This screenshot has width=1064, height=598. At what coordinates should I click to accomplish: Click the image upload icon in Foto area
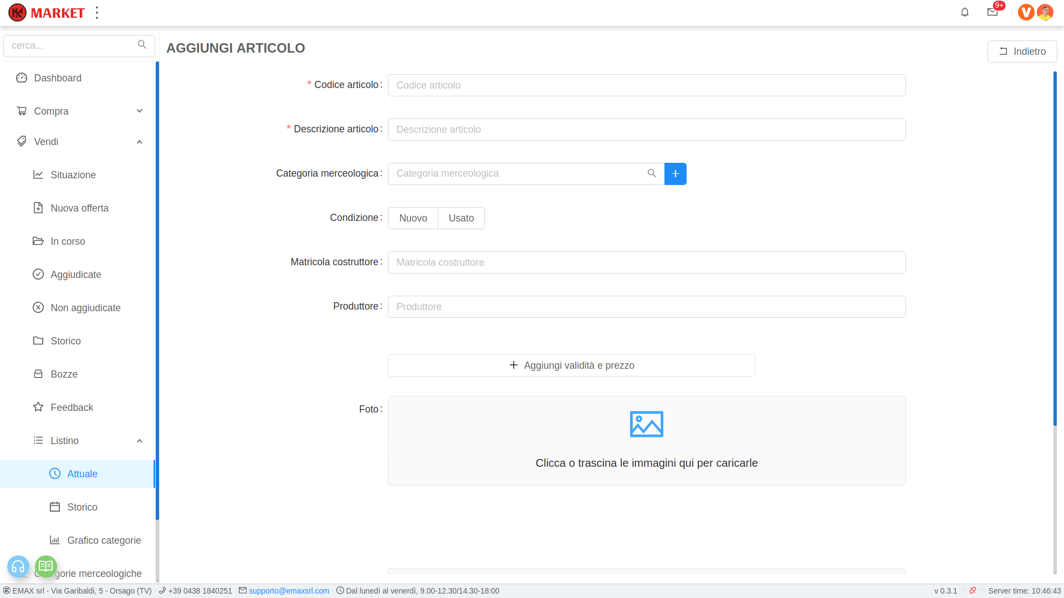[x=646, y=424]
